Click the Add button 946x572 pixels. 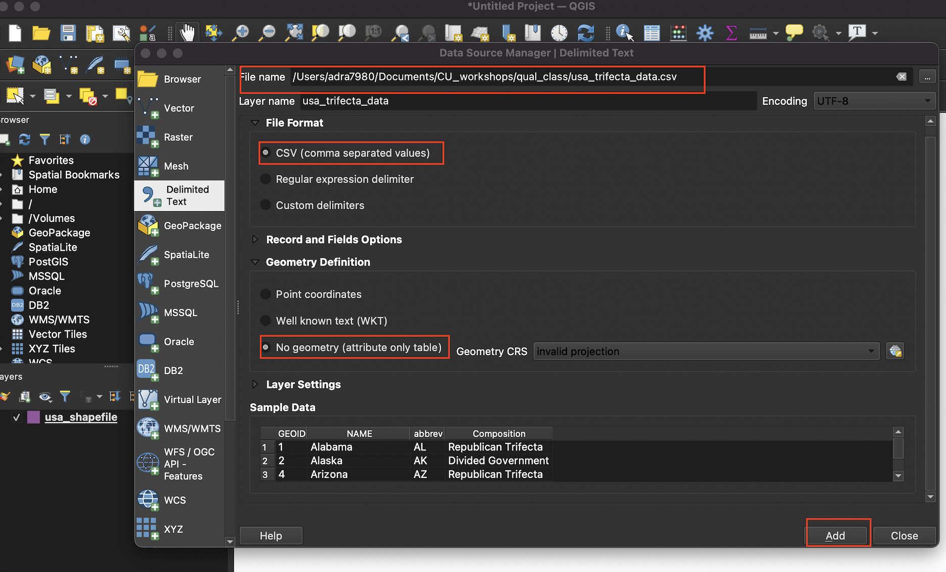click(x=836, y=535)
